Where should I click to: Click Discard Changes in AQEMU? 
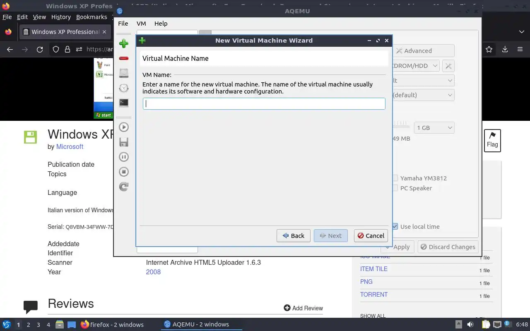click(448, 247)
